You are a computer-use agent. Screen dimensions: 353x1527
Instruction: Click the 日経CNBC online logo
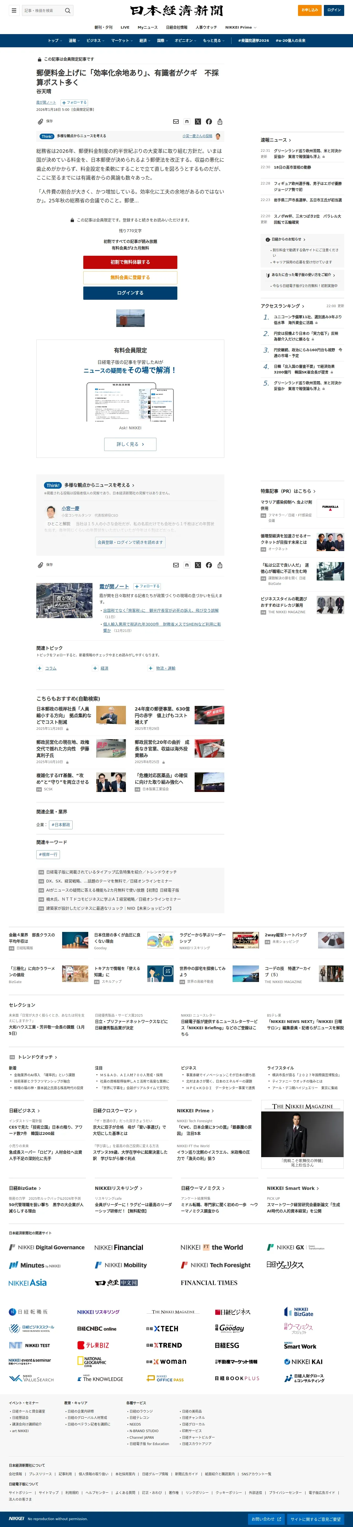(x=96, y=1328)
